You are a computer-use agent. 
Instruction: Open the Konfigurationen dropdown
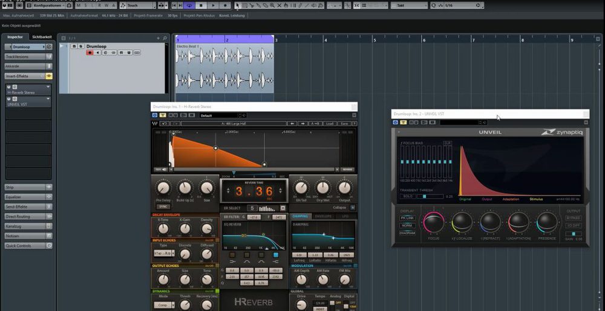tap(48, 5)
